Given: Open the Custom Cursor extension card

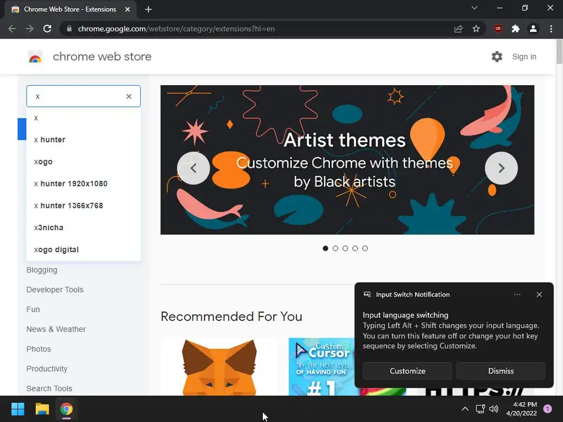Looking at the screenshot, I should 321,367.
